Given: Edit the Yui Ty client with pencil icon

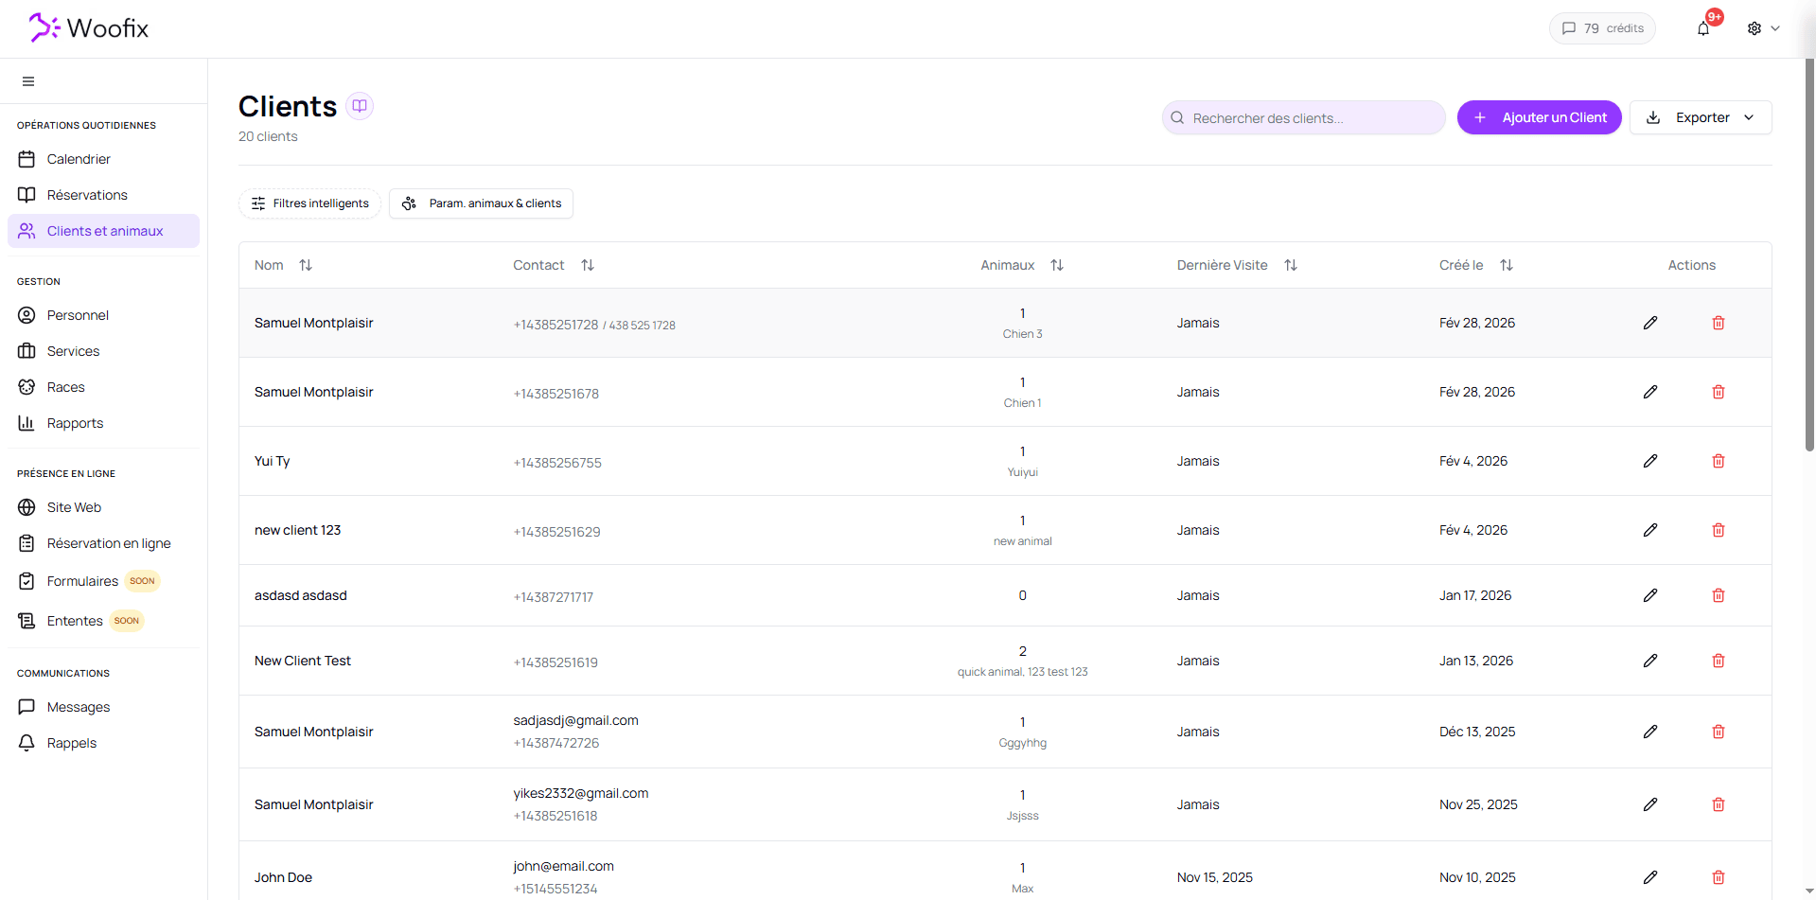Looking at the screenshot, I should click(x=1650, y=461).
